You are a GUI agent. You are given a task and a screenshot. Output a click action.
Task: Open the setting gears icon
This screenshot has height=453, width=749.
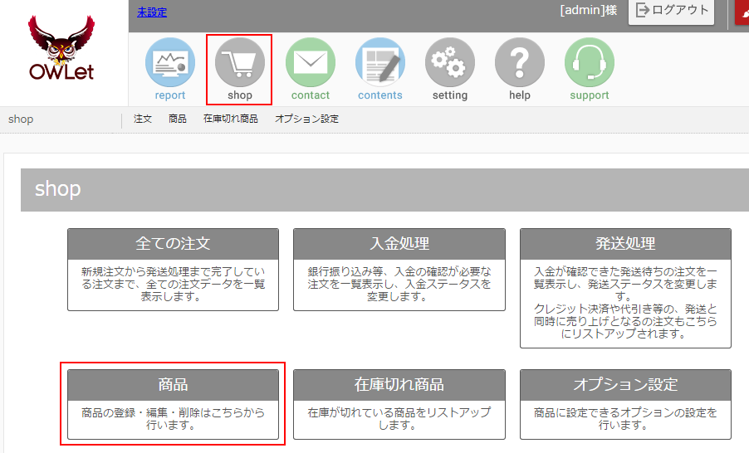[450, 62]
